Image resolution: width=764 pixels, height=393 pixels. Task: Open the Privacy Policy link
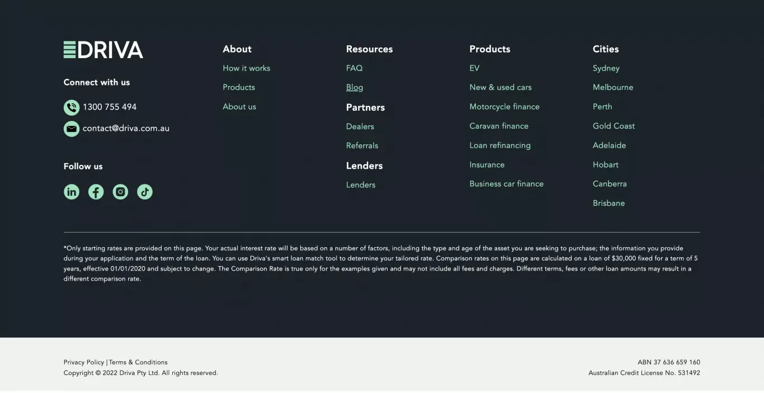click(84, 362)
